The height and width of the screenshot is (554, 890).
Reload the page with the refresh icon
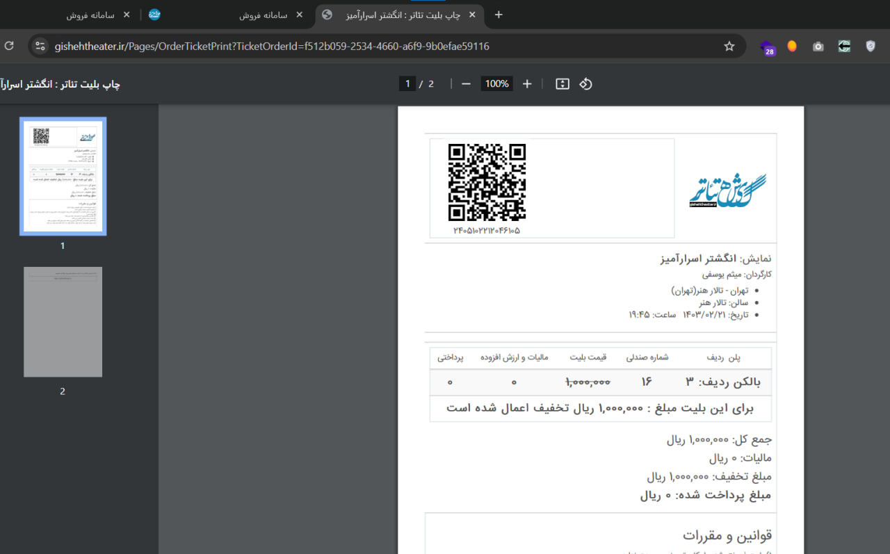(x=9, y=46)
